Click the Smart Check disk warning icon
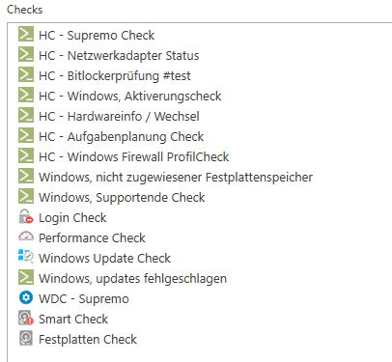Screen dimensions: 392x362 tap(26, 319)
